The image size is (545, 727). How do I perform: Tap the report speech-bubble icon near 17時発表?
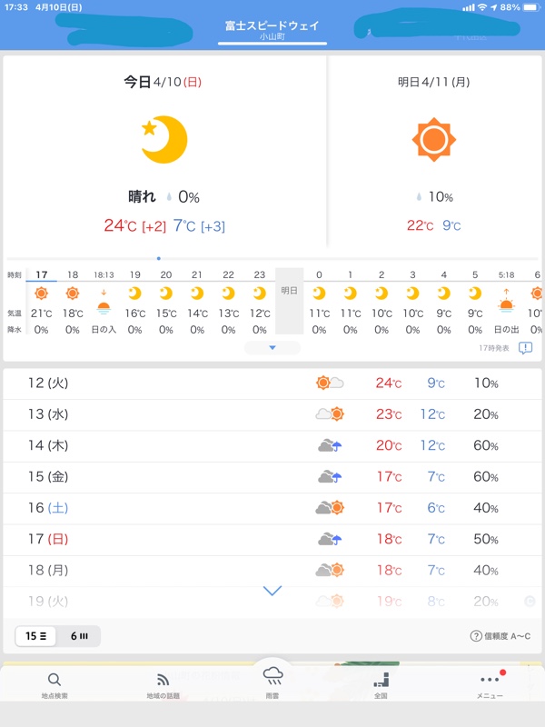point(525,348)
